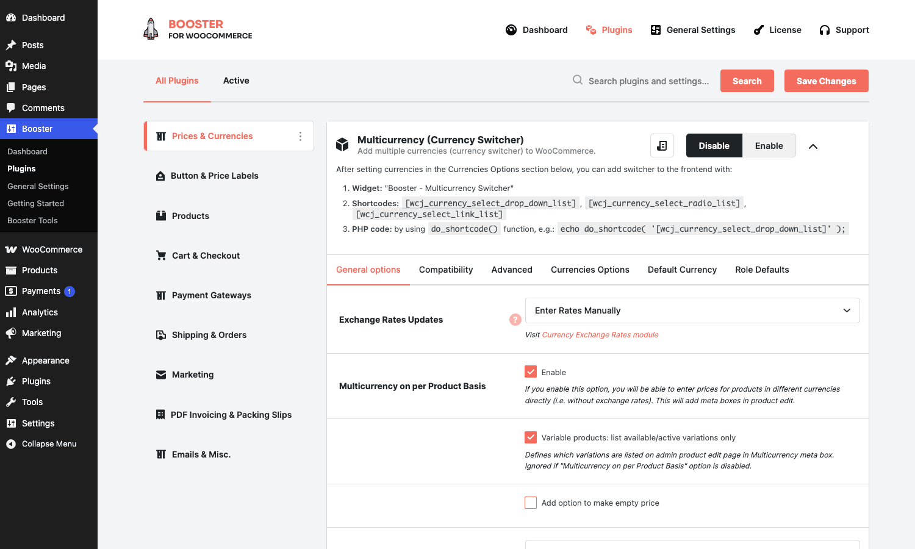Collapse the Multicurrency module panel chevron

coord(813,146)
